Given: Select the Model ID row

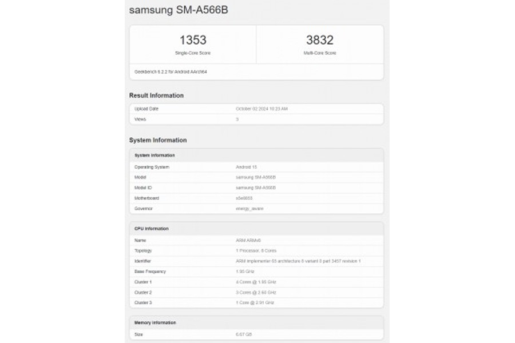Looking at the screenshot, I should (256, 188).
